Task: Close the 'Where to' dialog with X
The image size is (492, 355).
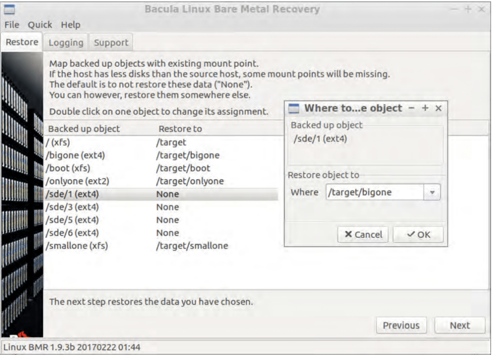Action: tap(438, 109)
